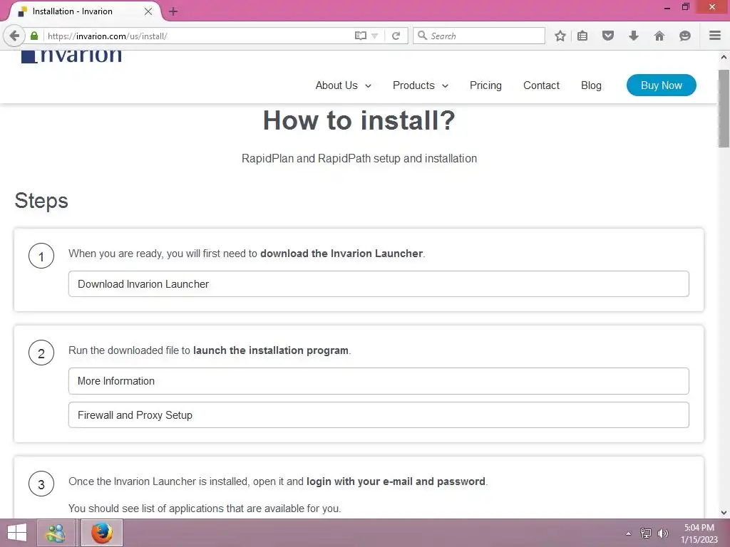Open the address bar history dropdown arrow

click(375, 36)
